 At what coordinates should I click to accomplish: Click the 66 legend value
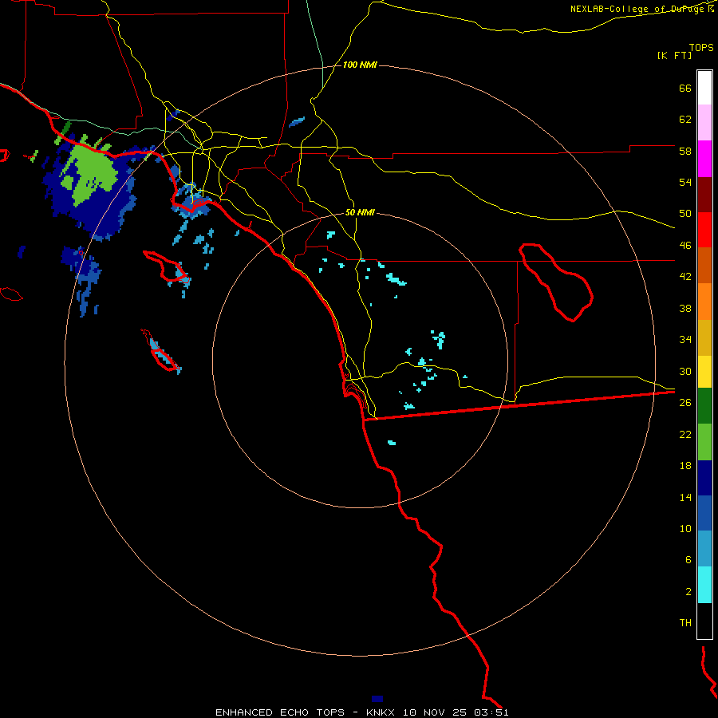[685, 88]
